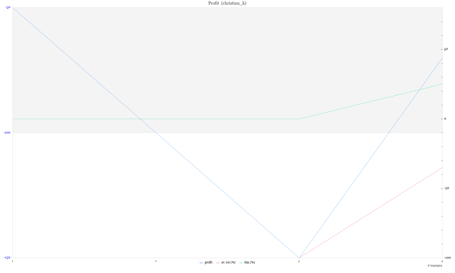Click the blue -150 label on left axis

(7, 258)
